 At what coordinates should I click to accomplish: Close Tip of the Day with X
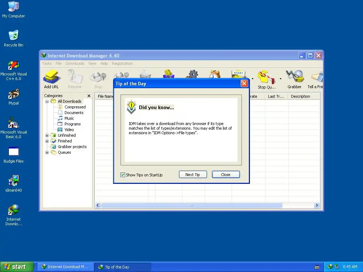(244, 84)
